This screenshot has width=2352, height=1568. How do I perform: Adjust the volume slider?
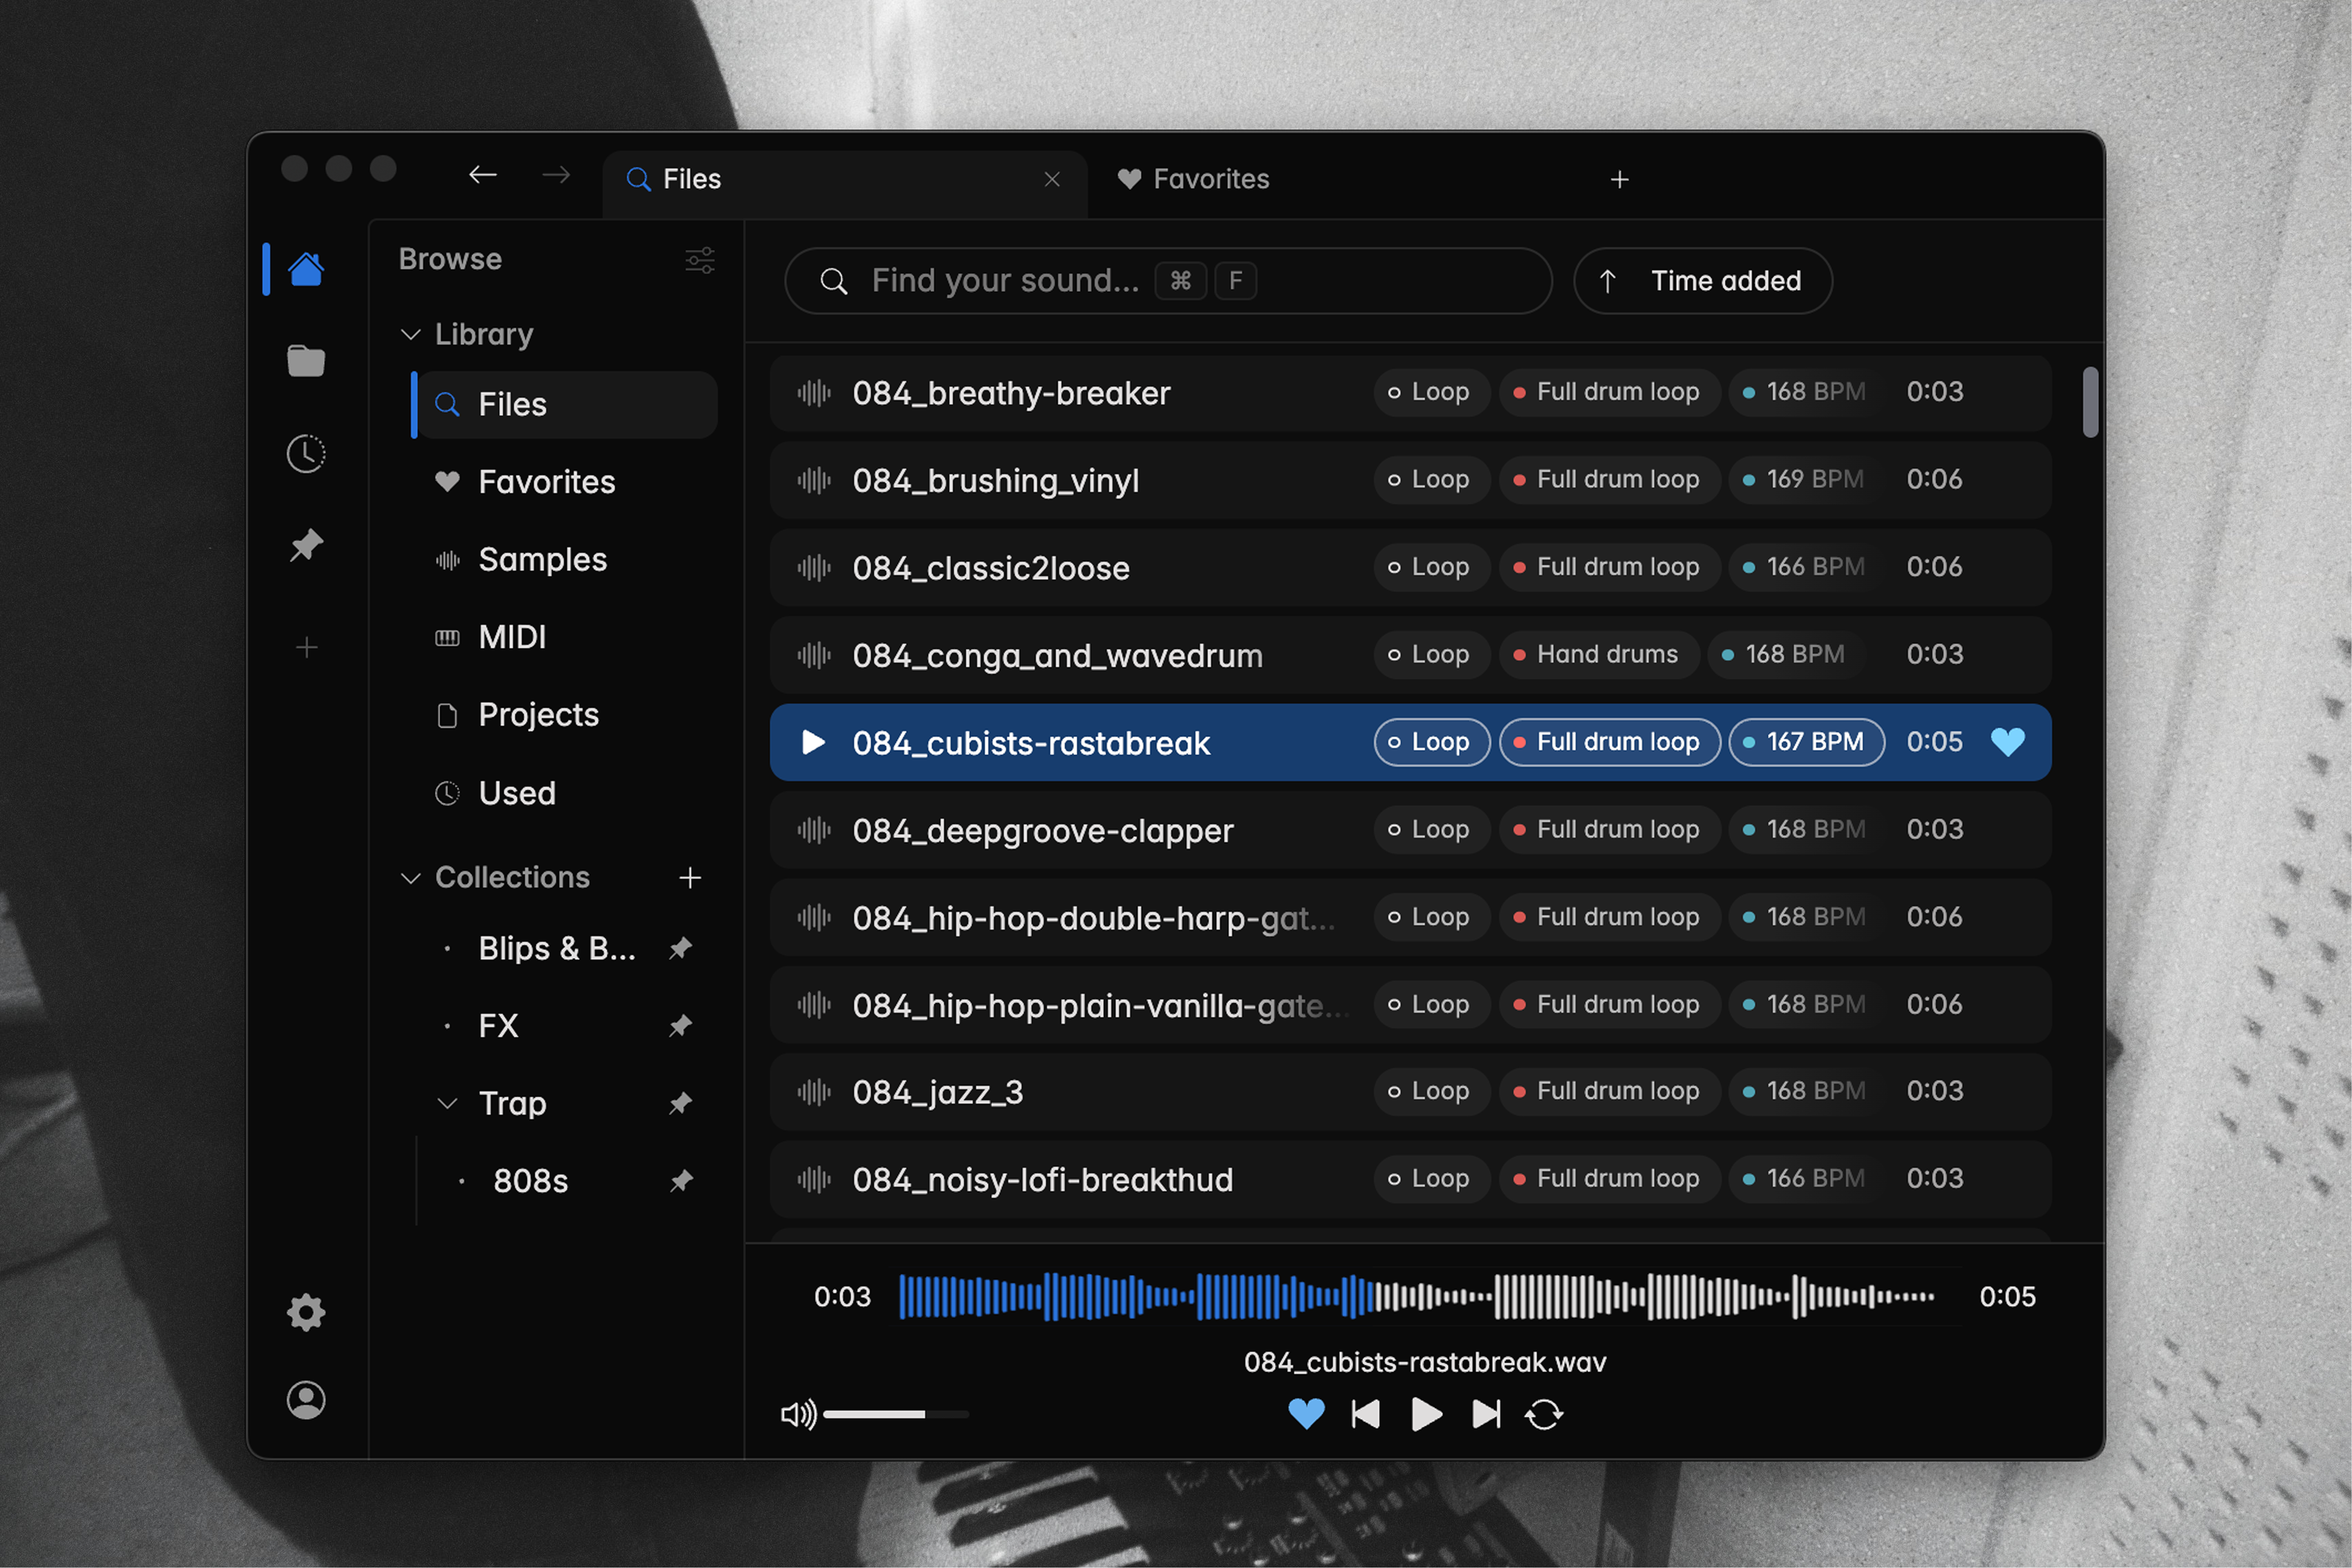click(895, 1414)
